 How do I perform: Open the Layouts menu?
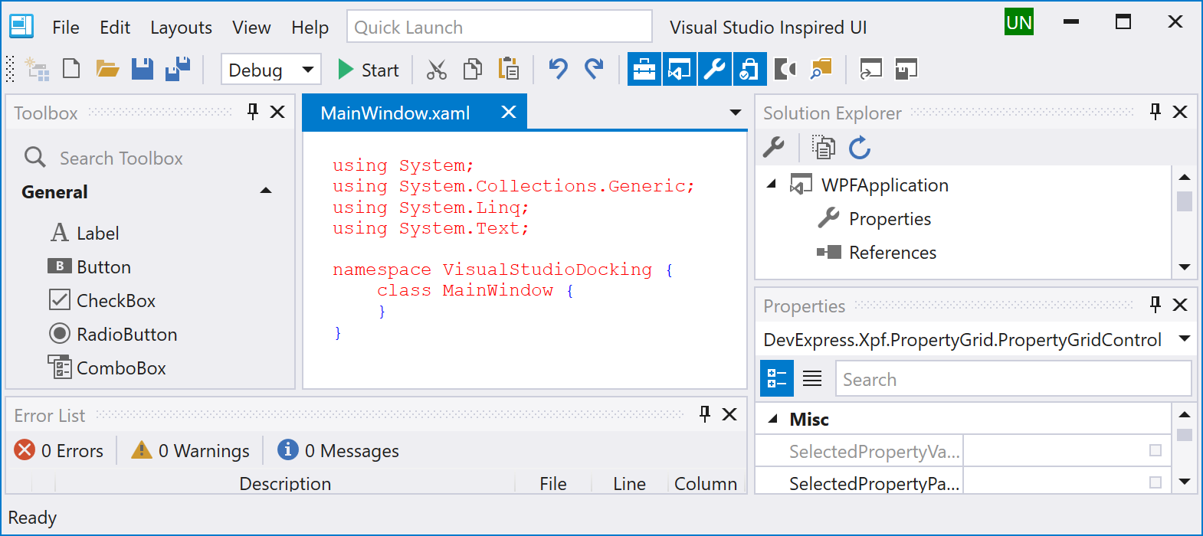[x=181, y=28]
